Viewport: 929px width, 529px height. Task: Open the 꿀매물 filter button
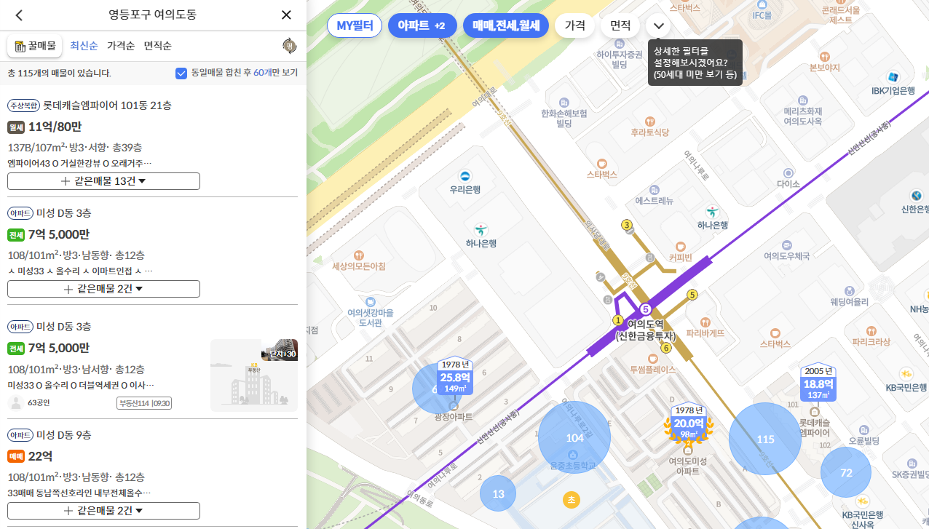35,45
